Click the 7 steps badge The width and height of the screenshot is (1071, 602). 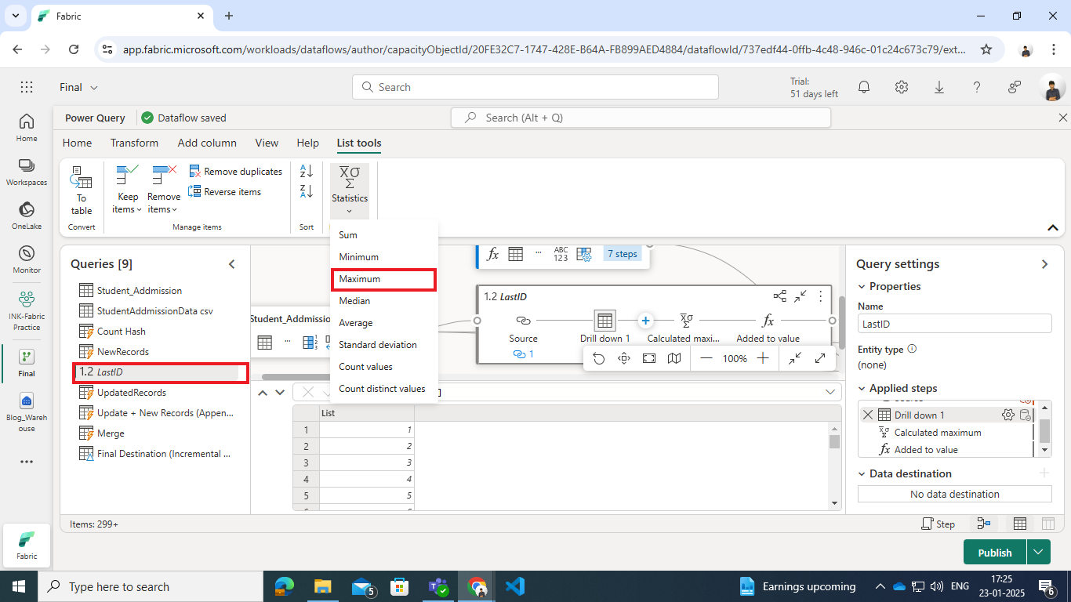[x=623, y=254]
